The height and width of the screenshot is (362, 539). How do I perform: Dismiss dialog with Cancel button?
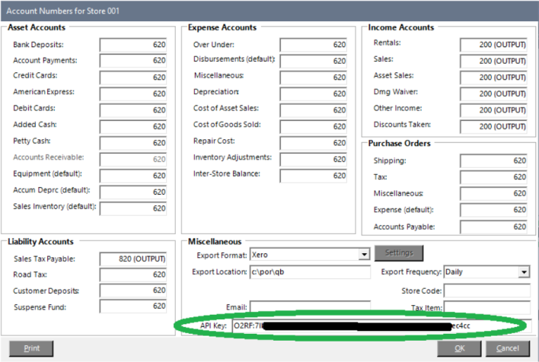point(507,348)
